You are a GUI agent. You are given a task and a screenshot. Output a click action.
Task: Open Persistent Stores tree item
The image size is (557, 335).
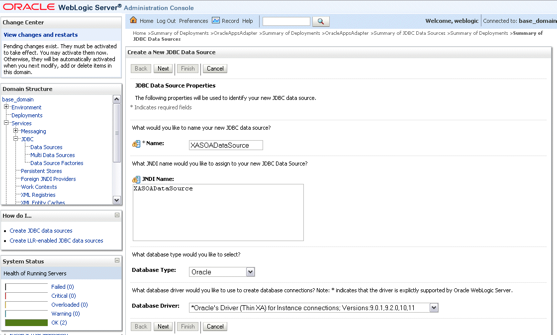(x=41, y=171)
